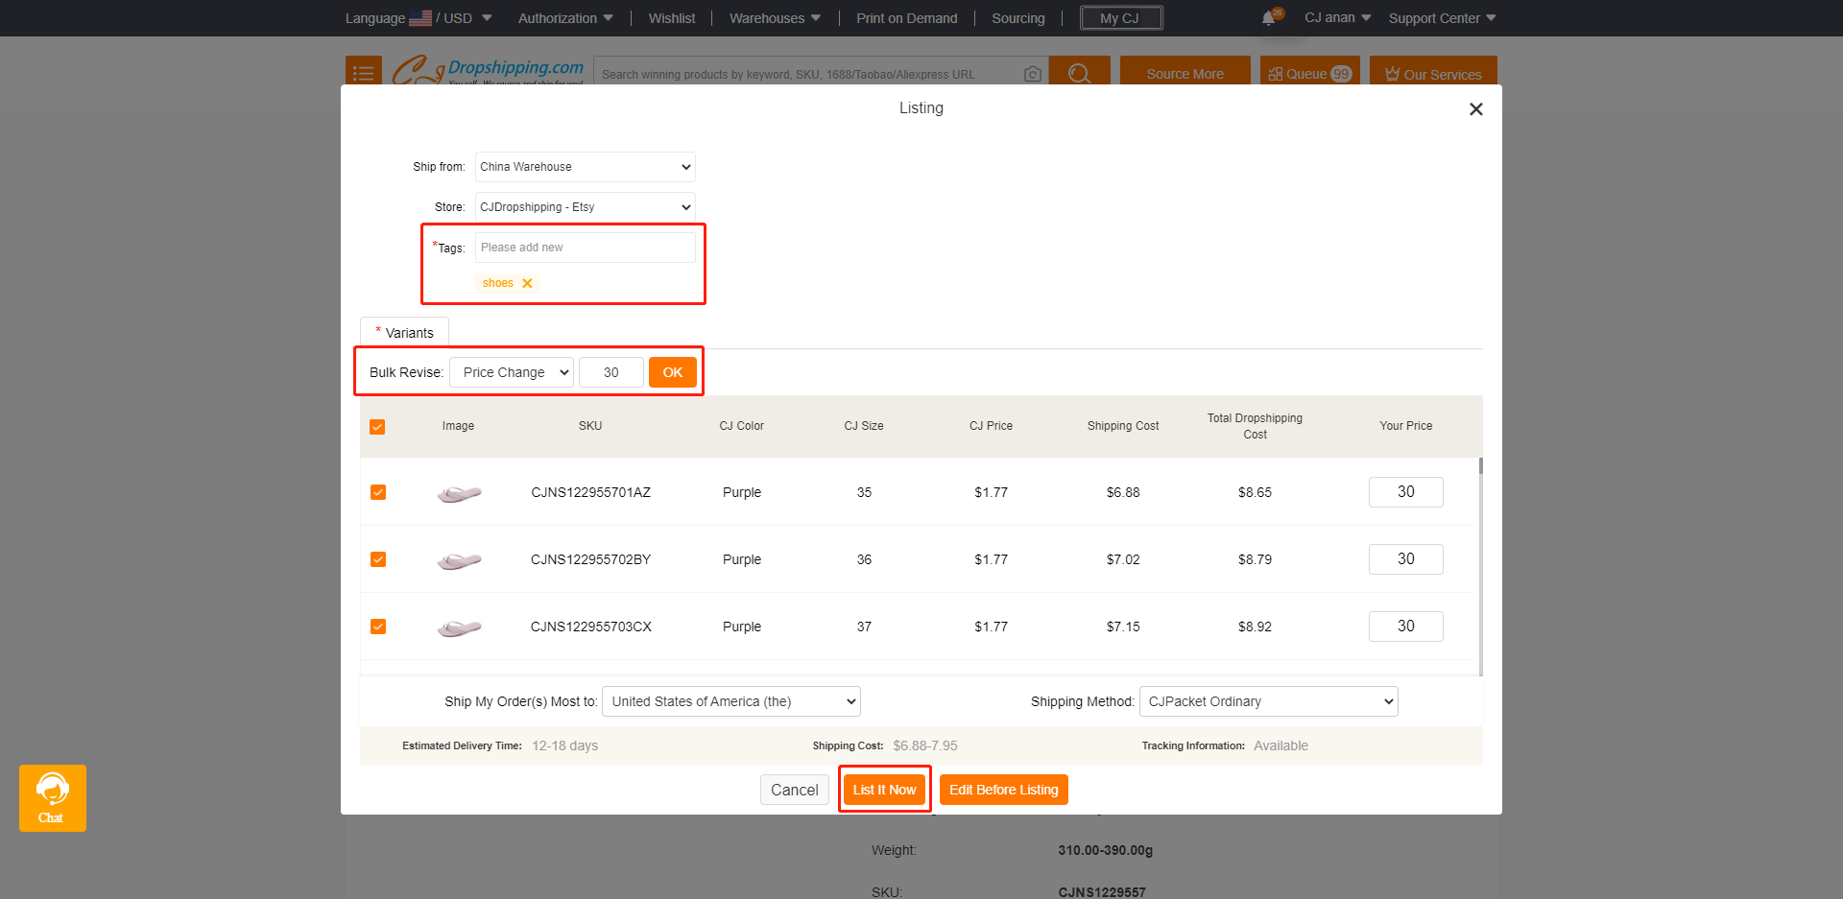1843x899 pixels.
Task: Open the Chat support widget
Action: click(52, 797)
